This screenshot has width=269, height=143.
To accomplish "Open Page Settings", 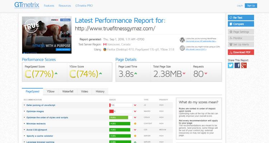I will point(241,32).
